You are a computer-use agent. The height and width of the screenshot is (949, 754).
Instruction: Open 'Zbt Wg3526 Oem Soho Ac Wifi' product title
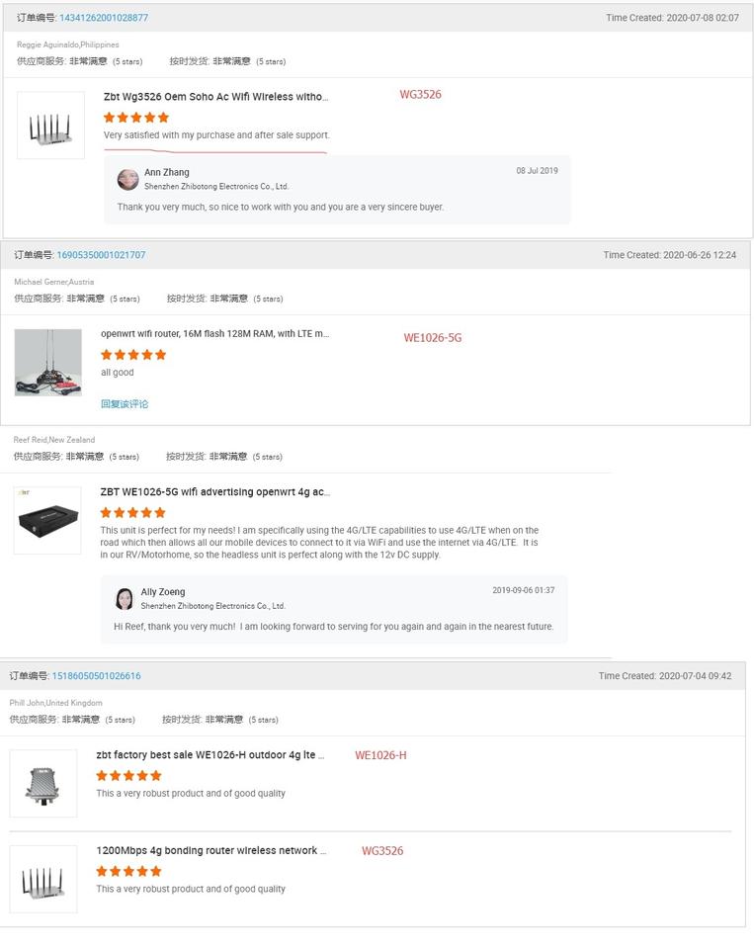pos(215,97)
